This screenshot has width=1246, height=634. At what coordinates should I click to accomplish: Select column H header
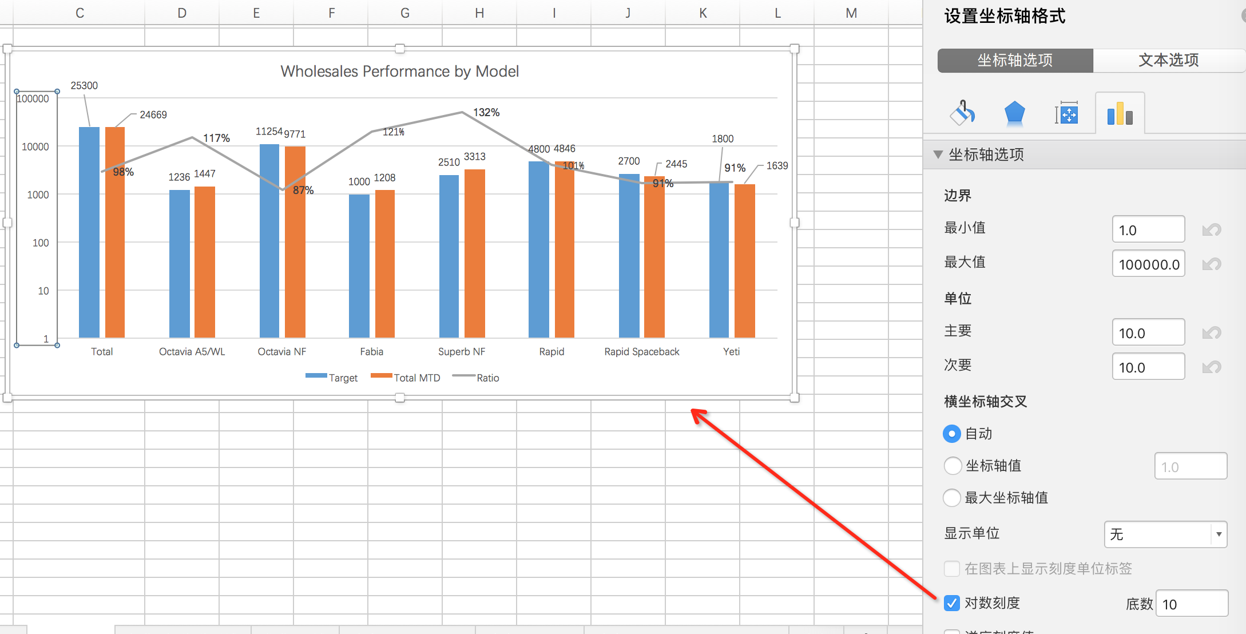click(x=479, y=13)
